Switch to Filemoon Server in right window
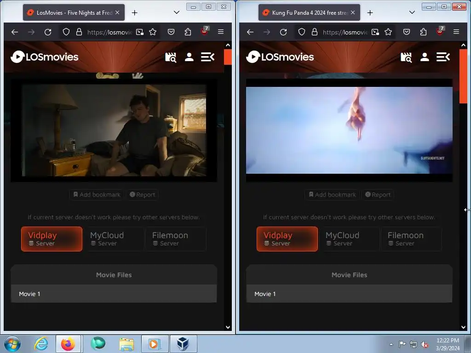 click(x=412, y=239)
